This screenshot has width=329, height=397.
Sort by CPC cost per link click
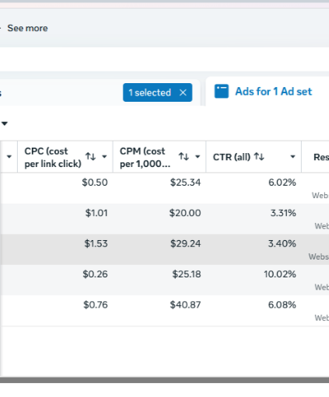(x=91, y=156)
